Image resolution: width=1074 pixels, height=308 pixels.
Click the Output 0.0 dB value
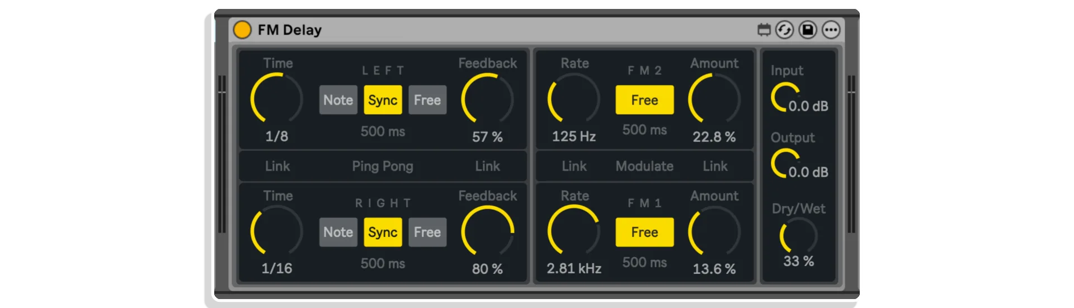pyautogui.click(x=808, y=172)
